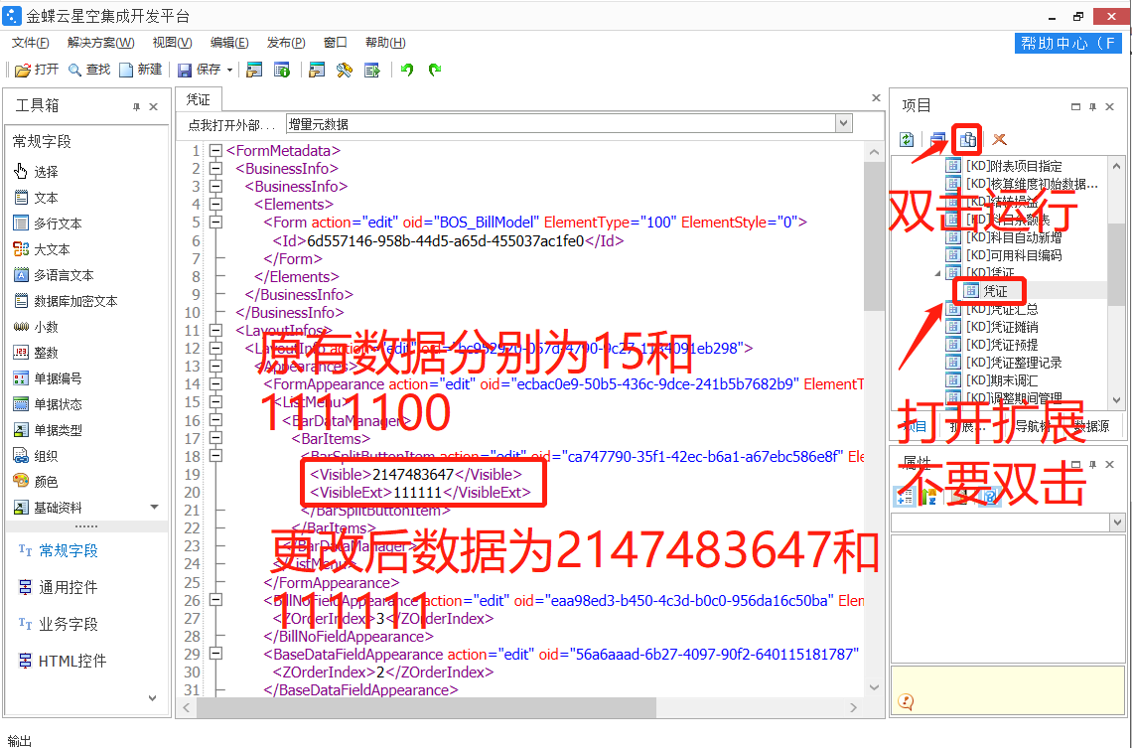Click the 打开 (open) folder toolbar icon
This screenshot has height=748, width=1132.
pyautogui.click(x=23, y=71)
